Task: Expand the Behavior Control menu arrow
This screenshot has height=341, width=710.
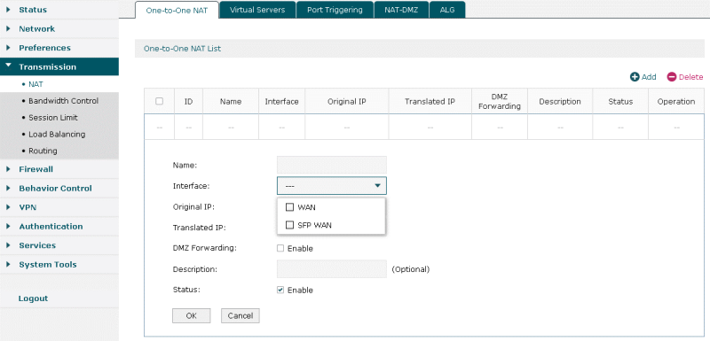Action: coord(8,188)
